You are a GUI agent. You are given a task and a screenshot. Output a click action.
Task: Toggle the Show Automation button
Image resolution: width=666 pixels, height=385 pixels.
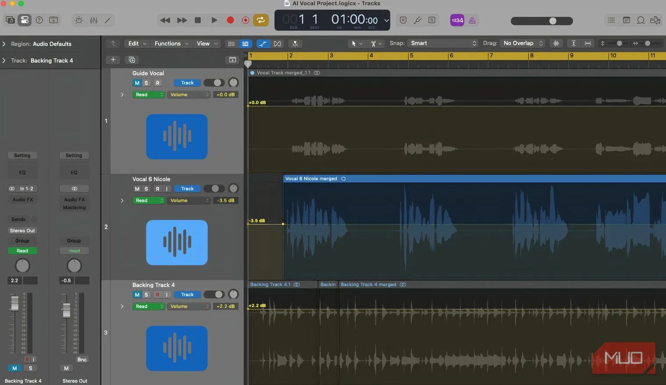pyautogui.click(x=263, y=43)
